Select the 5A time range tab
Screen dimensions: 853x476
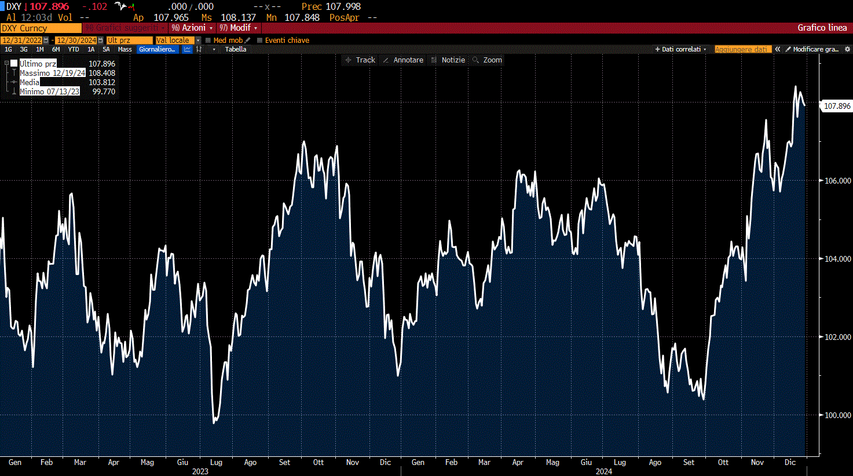(106, 49)
